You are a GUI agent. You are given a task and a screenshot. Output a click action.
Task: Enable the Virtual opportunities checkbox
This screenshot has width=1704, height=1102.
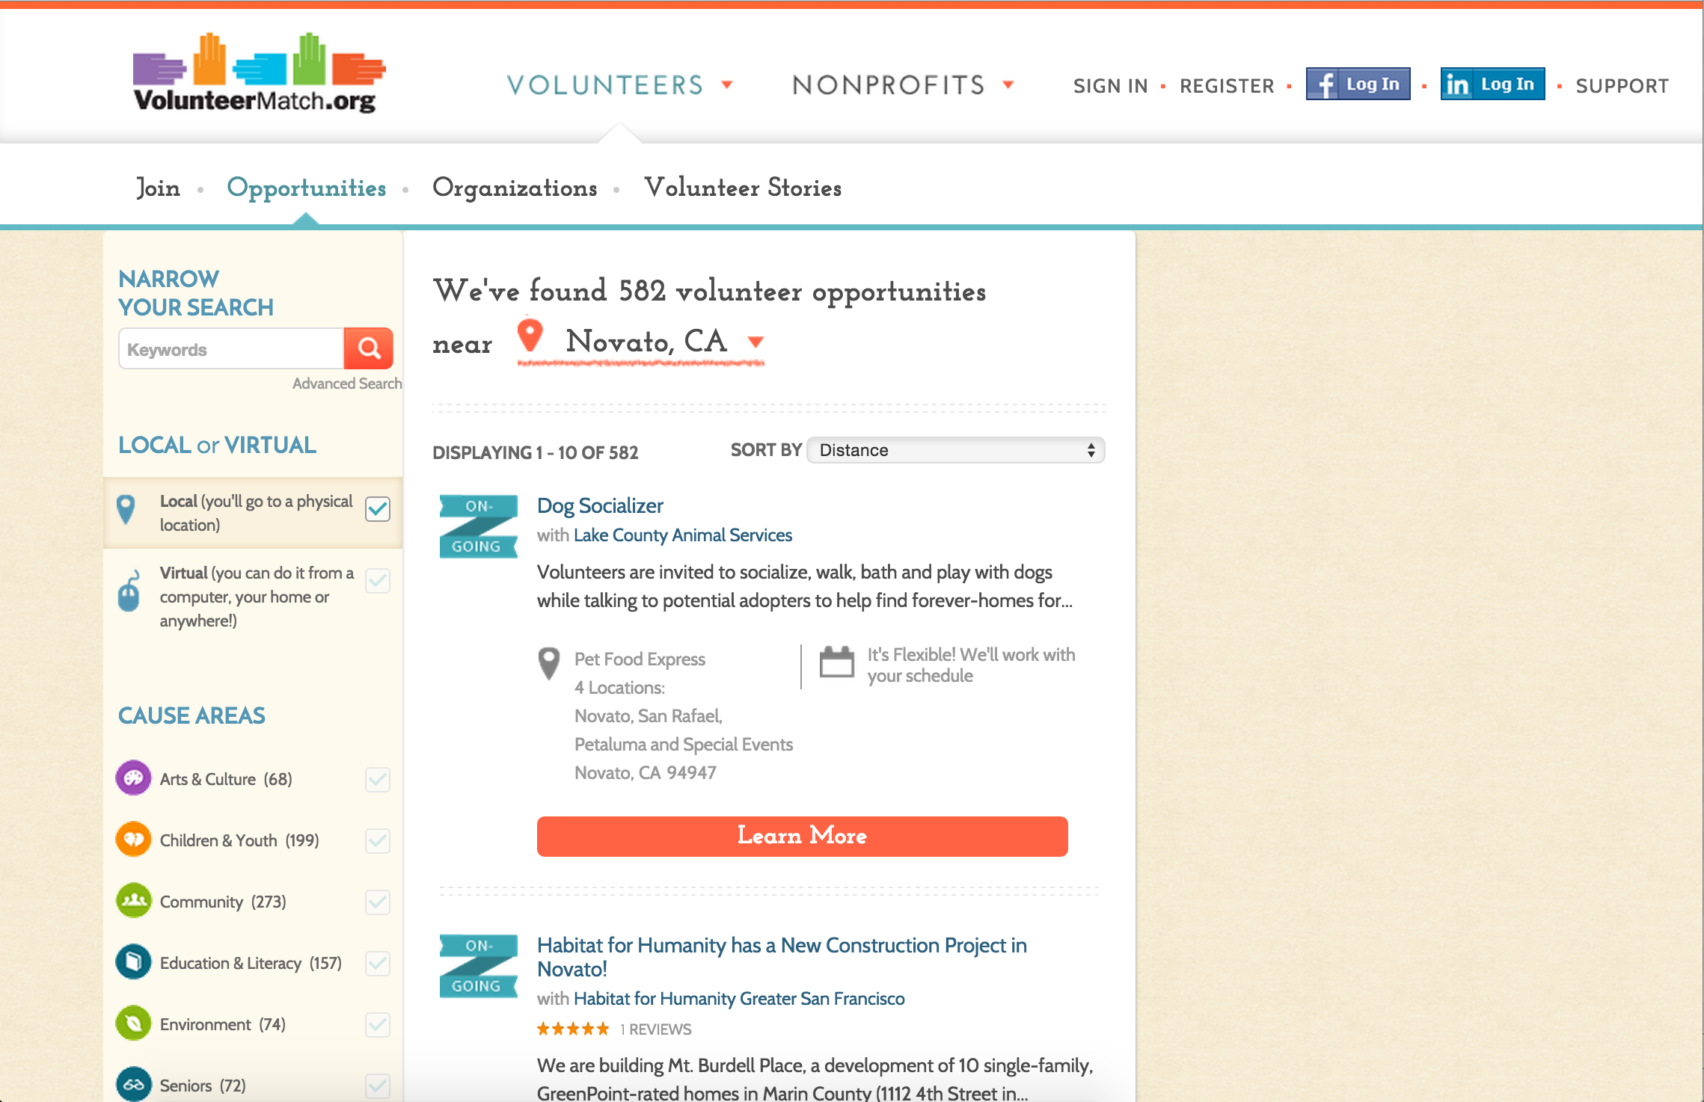(x=378, y=581)
